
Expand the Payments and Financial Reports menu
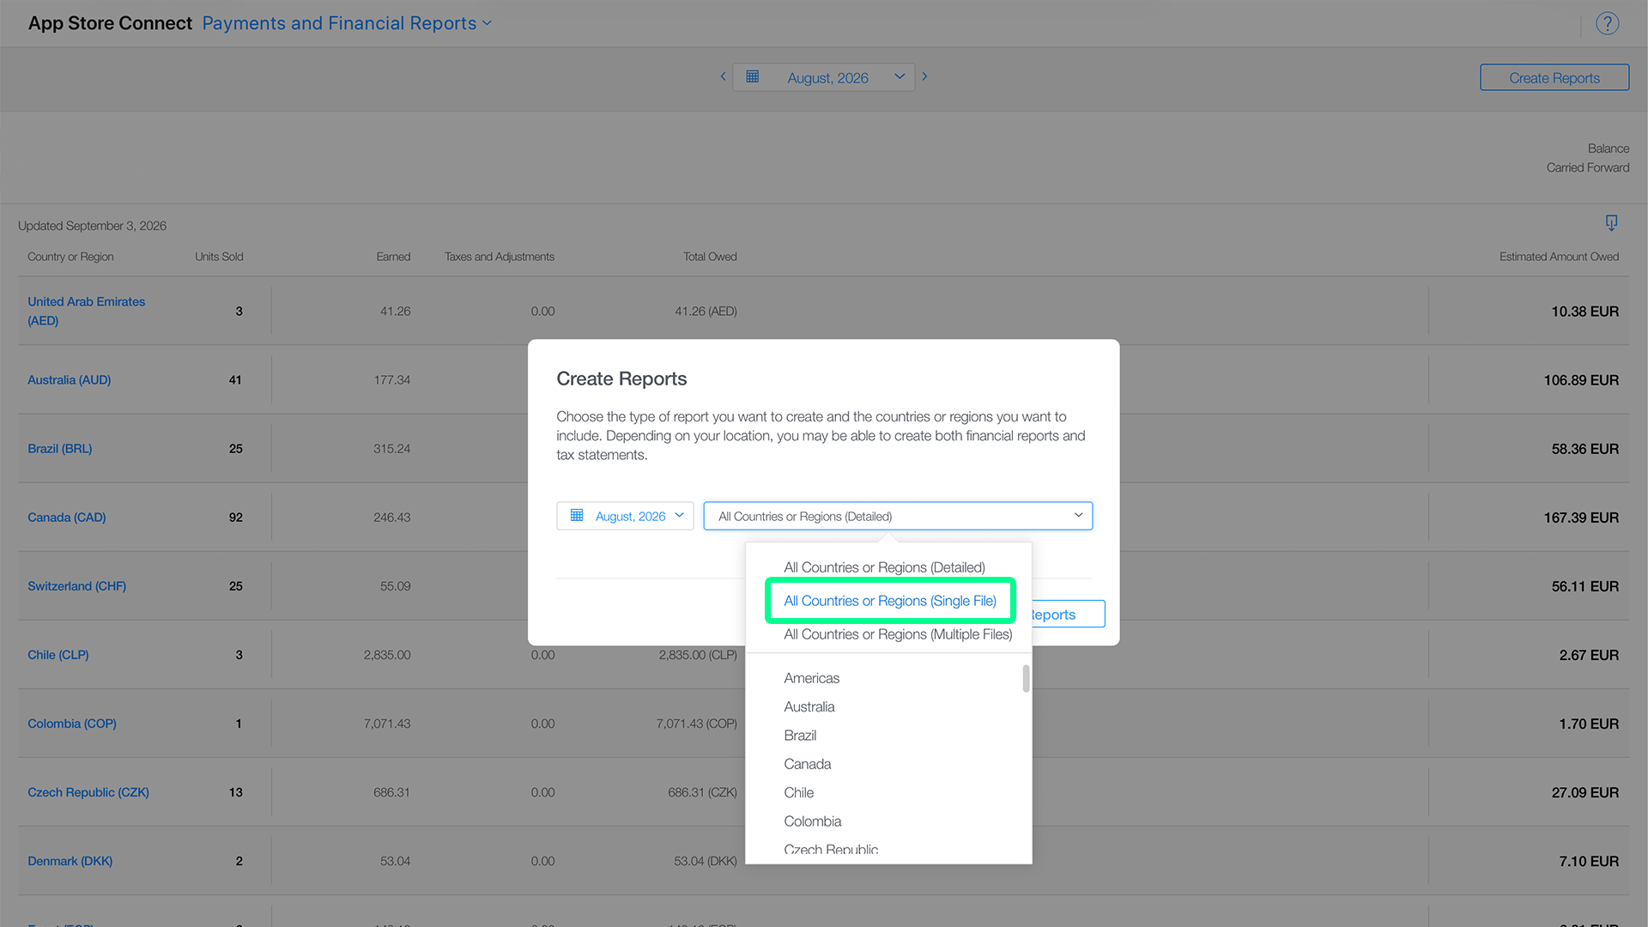[347, 23]
